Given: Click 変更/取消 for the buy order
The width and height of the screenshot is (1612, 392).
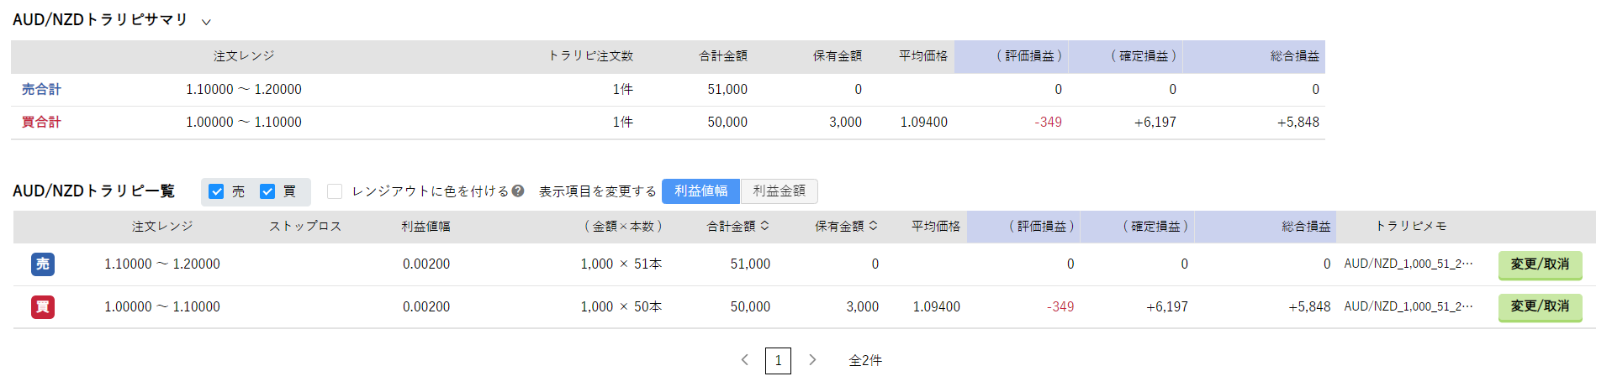Looking at the screenshot, I should pos(1540,307).
